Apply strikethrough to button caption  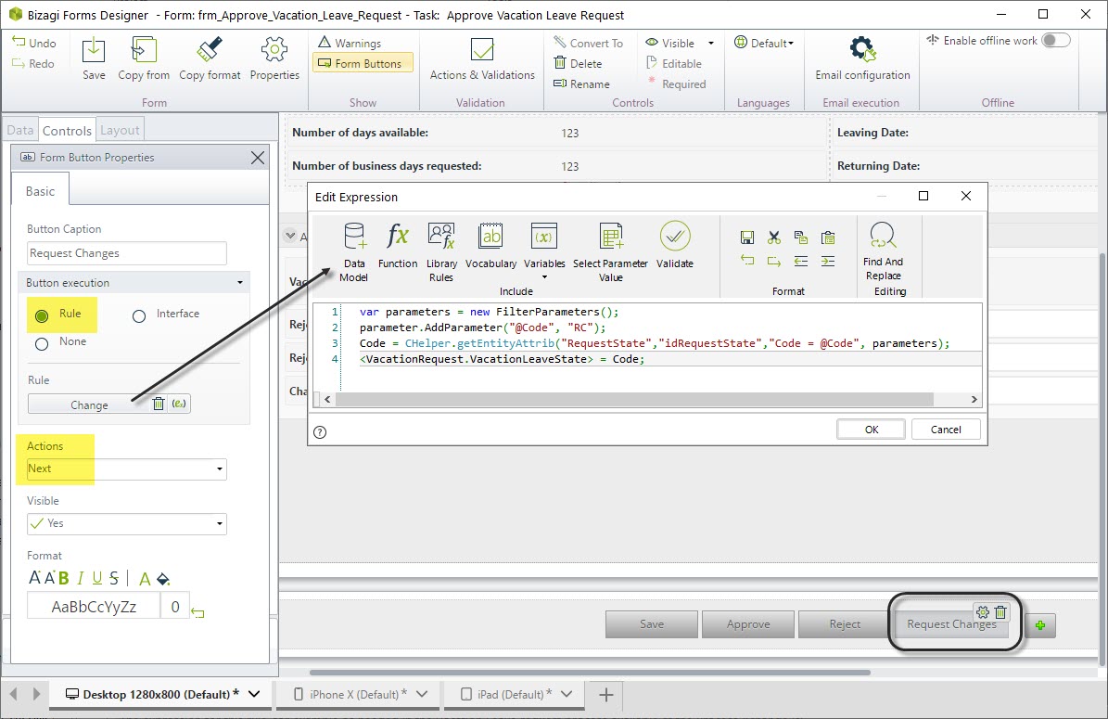tap(114, 578)
